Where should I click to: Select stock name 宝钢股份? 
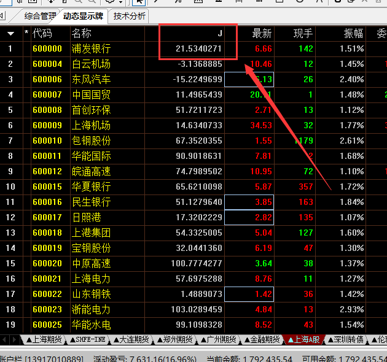point(91,248)
